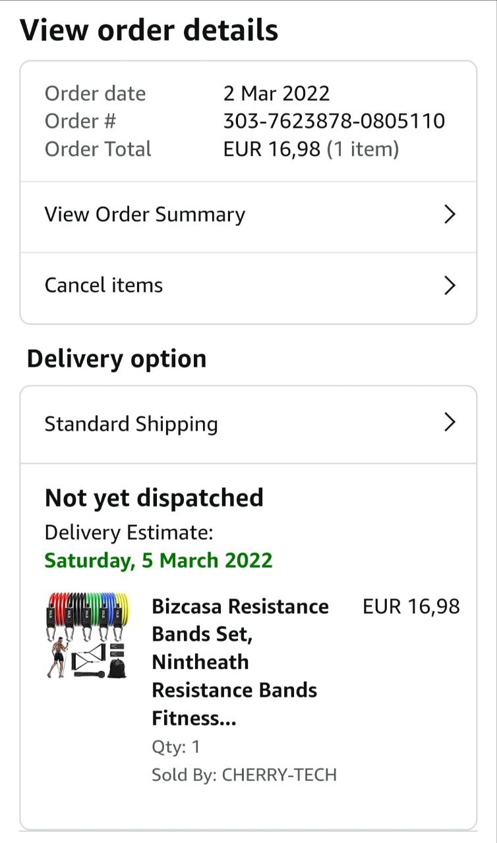The width and height of the screenshot is (497, 843).
Task: Tap the Sold By CHERRY-TECH seller text
Action: pos(244,775)
